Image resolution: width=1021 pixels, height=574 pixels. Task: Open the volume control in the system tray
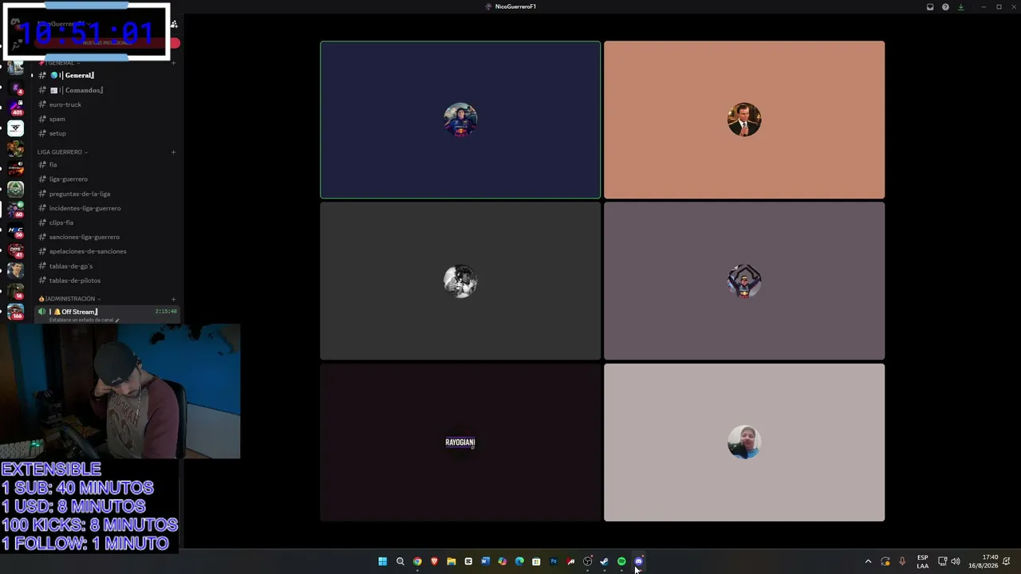(956, 561)
